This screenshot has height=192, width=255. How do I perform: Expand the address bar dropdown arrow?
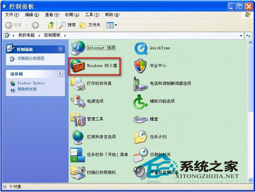(241, 36)
